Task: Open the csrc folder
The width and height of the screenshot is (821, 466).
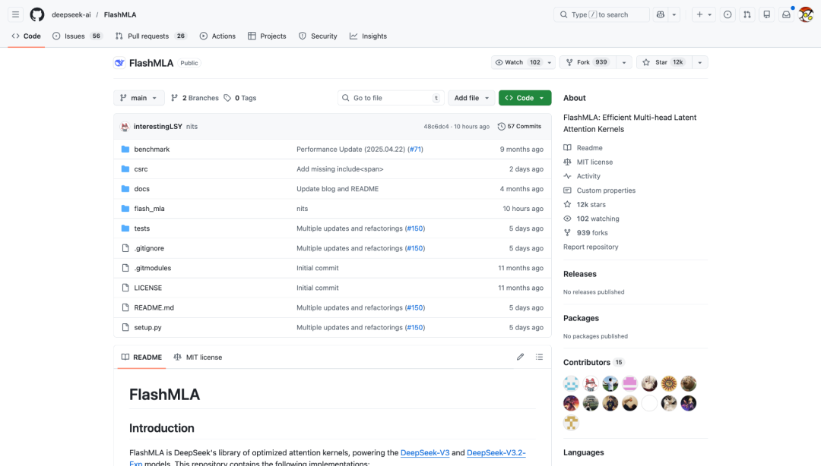Action: [x=141, y=169]
